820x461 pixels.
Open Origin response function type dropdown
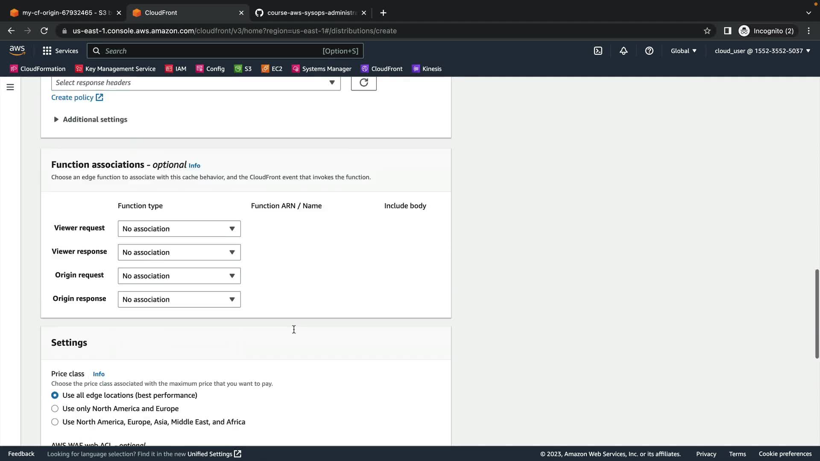pyautogui.click(x=179, y=299)
